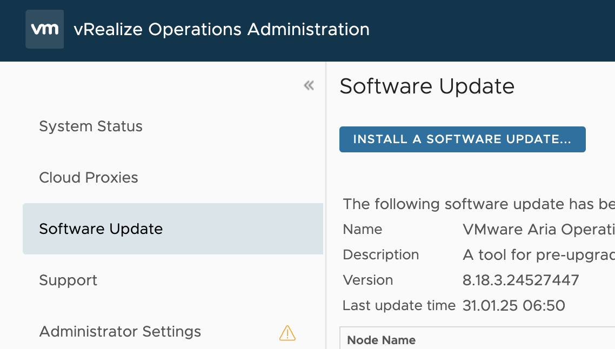
Task: Click the Last update time value
Action: pyautogui.click(x=513, y=305)
